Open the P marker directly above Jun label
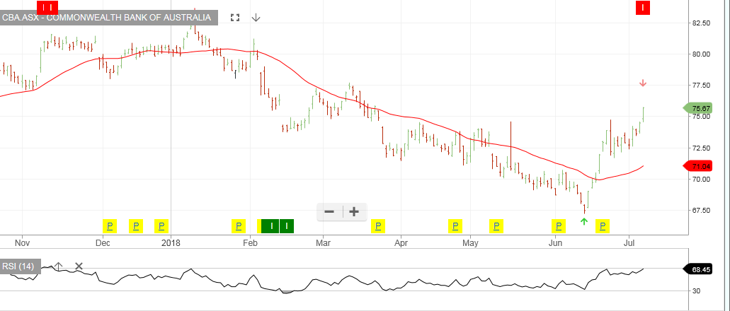730x311 pixels. [x=558, y=226]
